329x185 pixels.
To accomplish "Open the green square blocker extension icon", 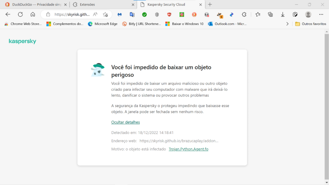I will 182,14.
